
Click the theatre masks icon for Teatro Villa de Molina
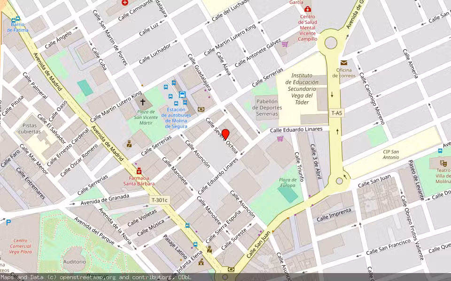443,163
